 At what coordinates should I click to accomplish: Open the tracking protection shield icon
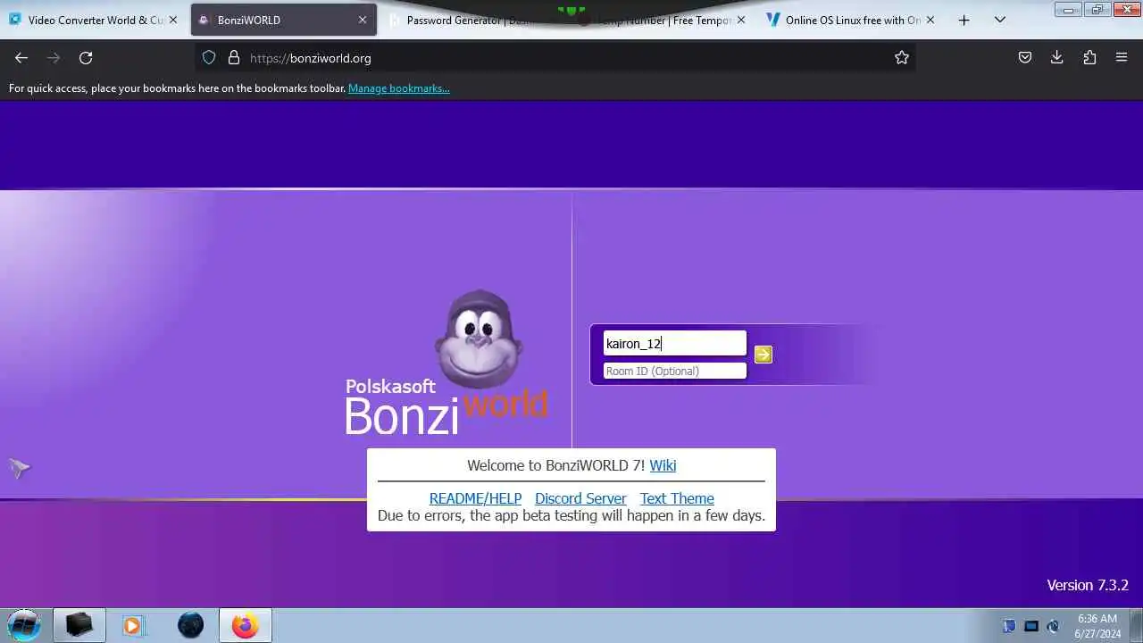coord(209,58)
